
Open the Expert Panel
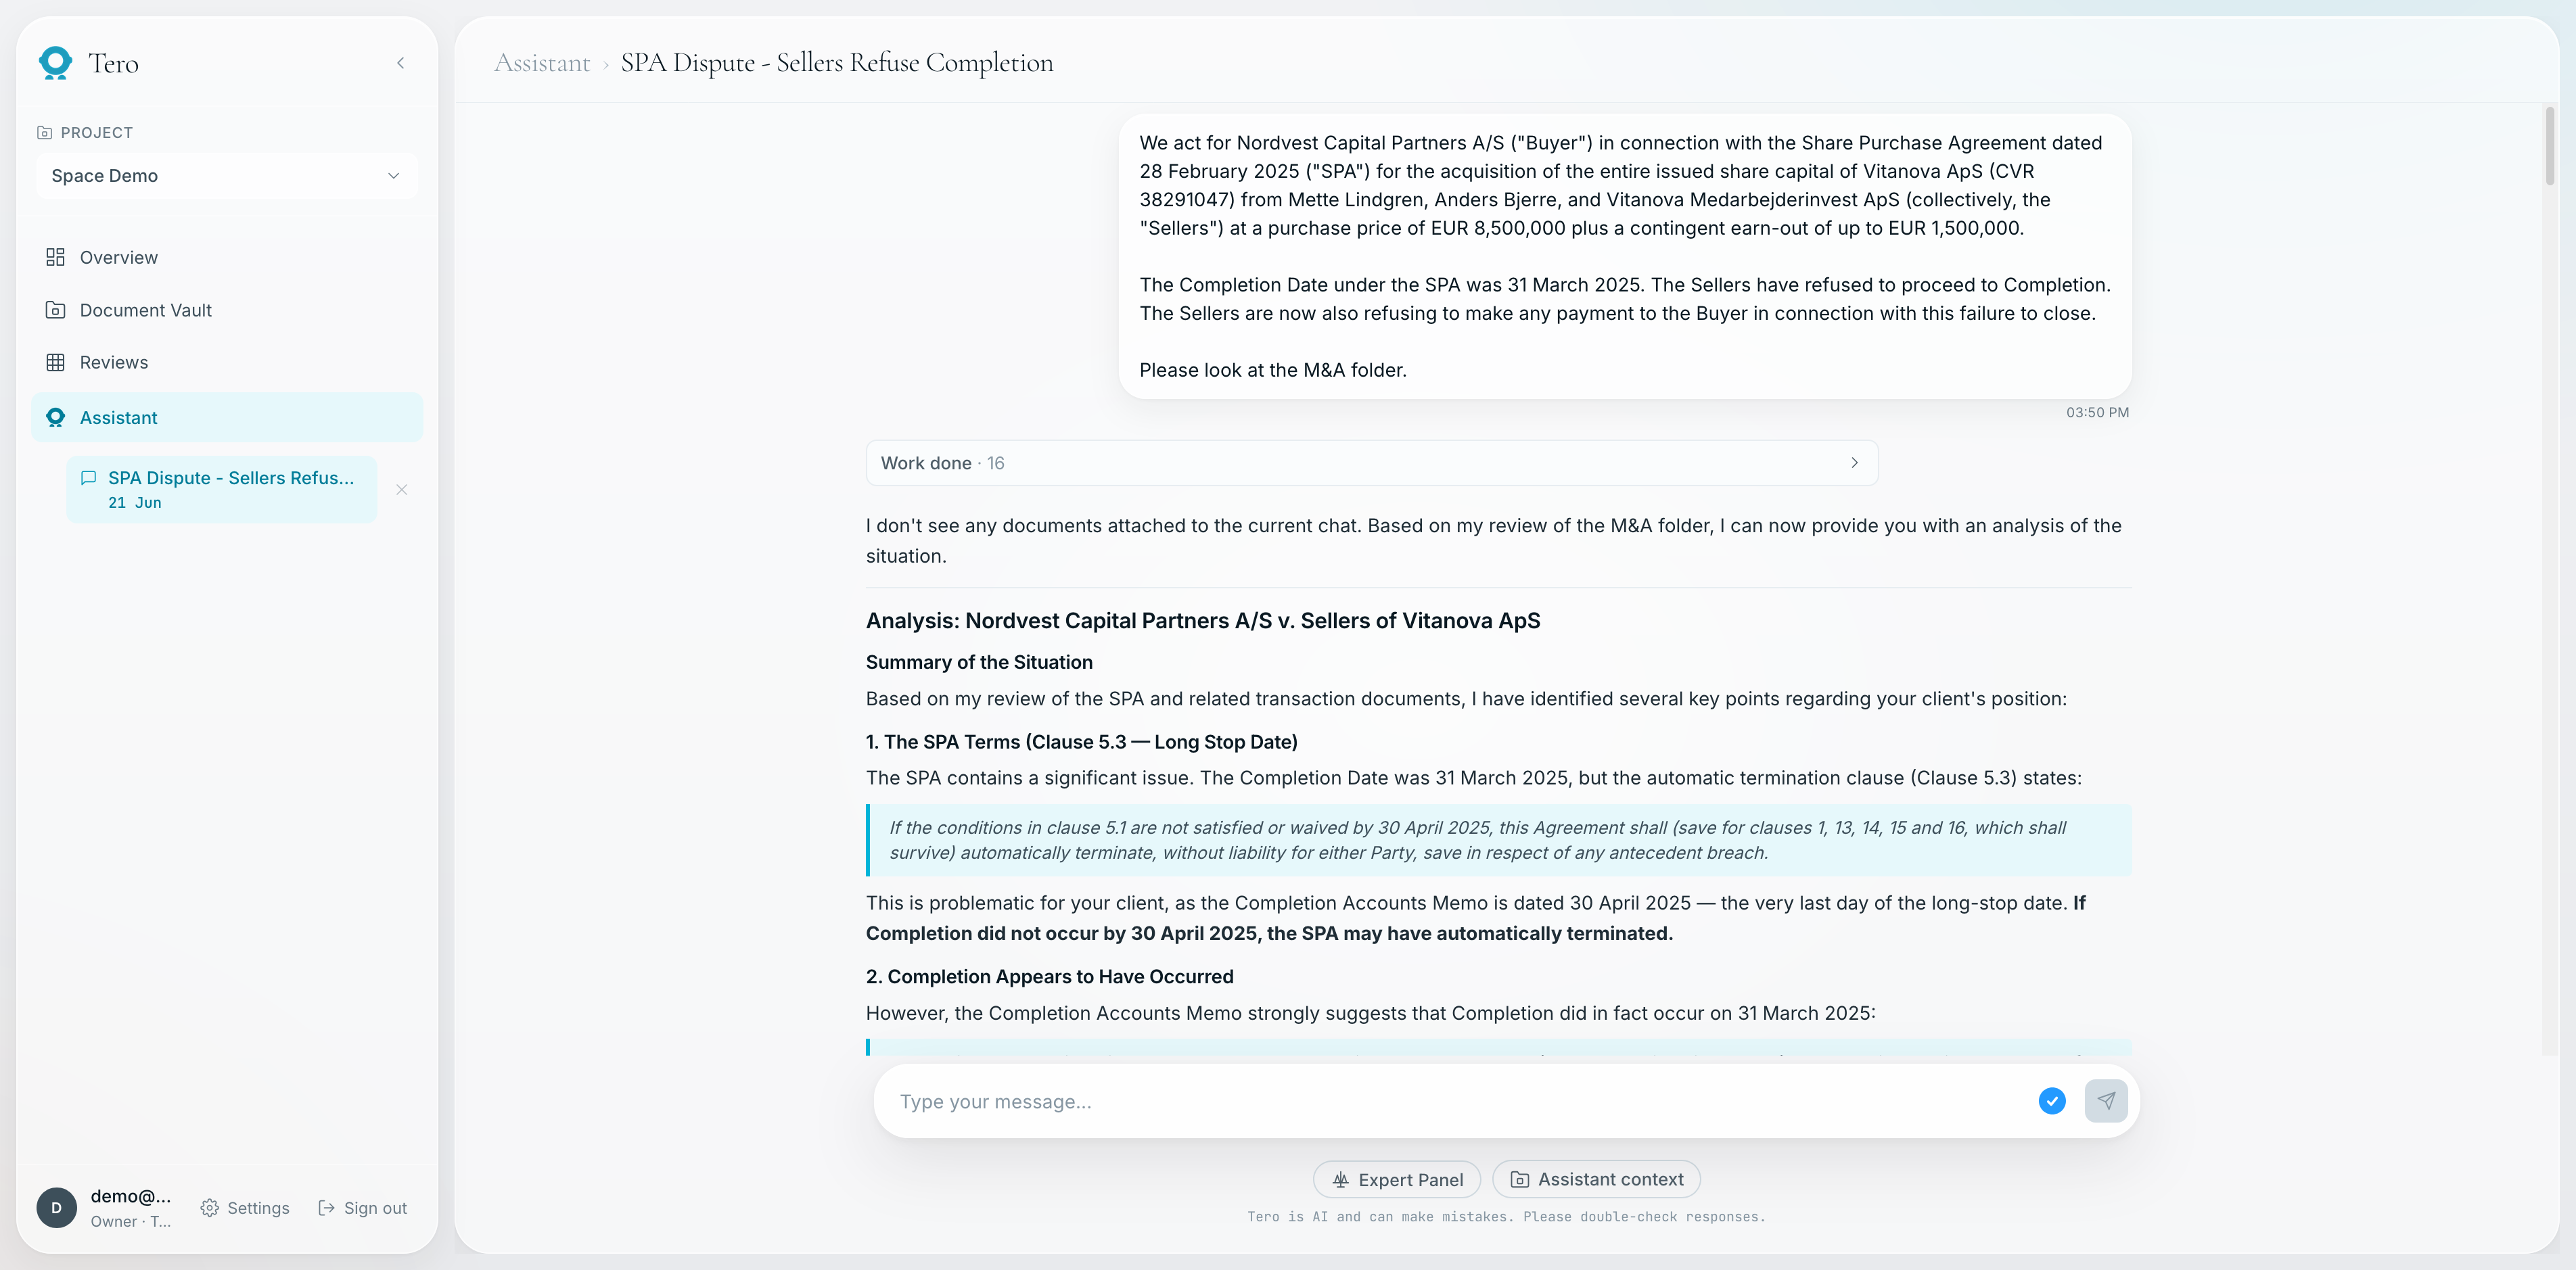click(x=1396, y=1180)
